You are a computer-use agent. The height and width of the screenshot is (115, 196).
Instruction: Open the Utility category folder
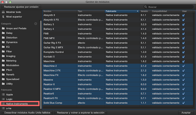pos(3,84)
